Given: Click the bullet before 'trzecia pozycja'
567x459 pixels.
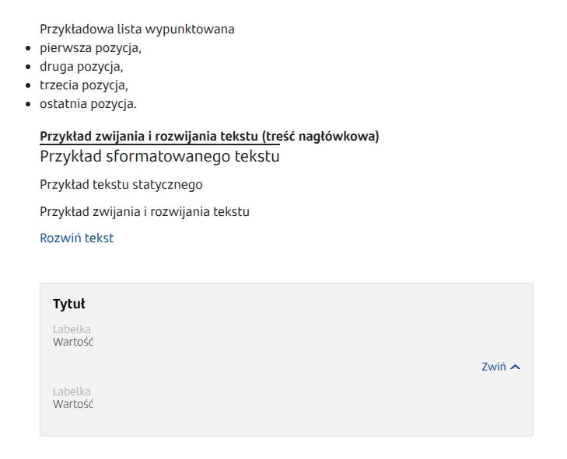Looking at the screenshot, I should coord(29,85).
